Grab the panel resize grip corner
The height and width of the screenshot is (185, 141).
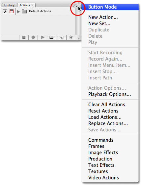tap(79, 38)
